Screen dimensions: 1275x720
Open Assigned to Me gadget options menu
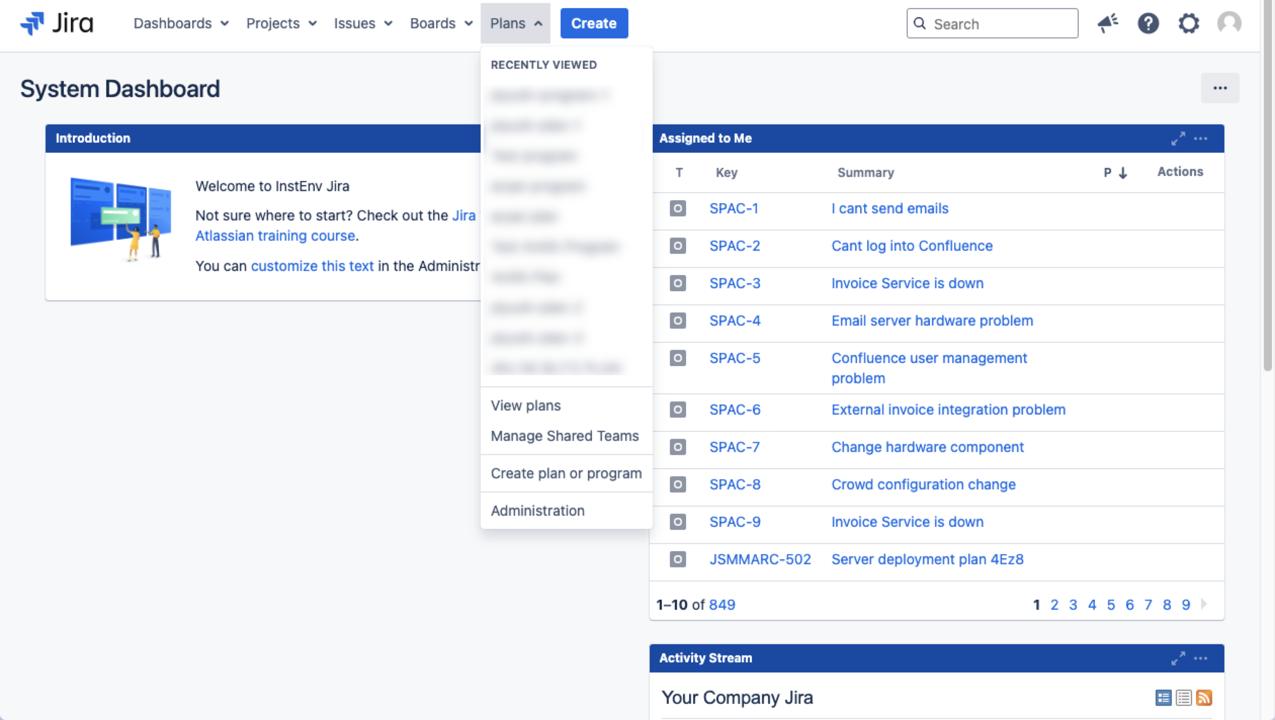[1201, 139]
